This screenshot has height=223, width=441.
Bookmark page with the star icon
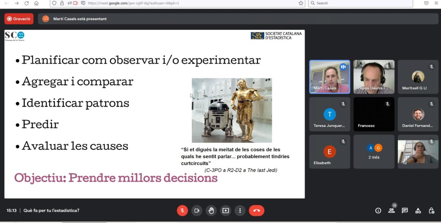click(x=301, y=3)
